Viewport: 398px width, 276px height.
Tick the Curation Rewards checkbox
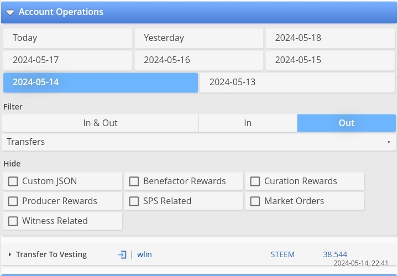(x=255, y=181)
